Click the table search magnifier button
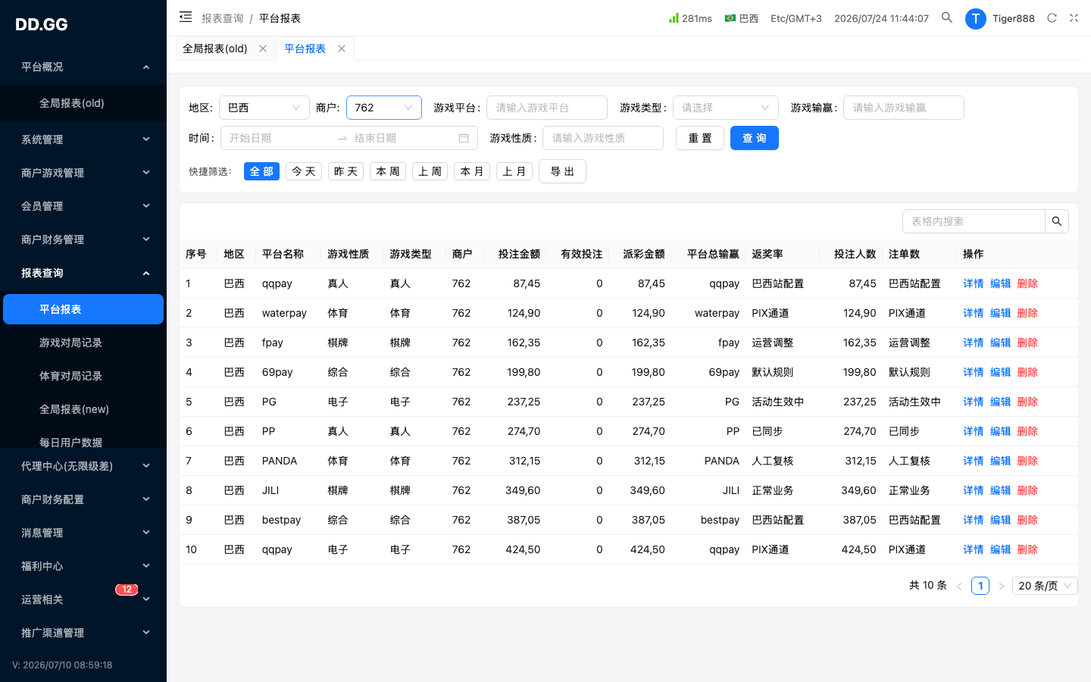 [x=1057, y=221]
